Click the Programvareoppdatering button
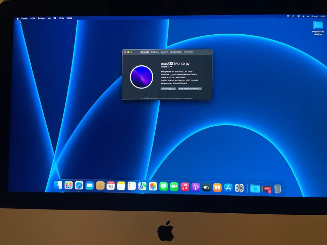Screen dimensions: 327x245 (190, 89)
